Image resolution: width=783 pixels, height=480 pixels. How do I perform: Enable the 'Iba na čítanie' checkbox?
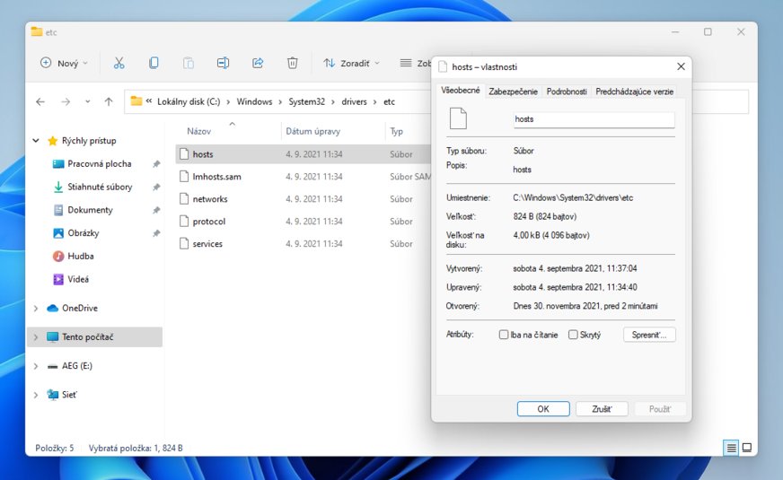[504, 335]
